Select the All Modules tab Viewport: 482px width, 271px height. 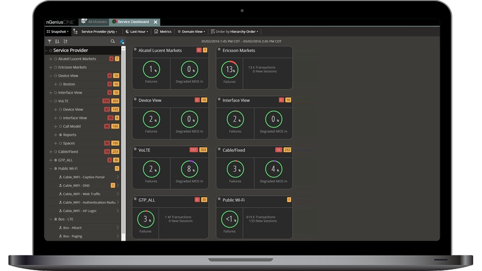[x=96, y=22]
